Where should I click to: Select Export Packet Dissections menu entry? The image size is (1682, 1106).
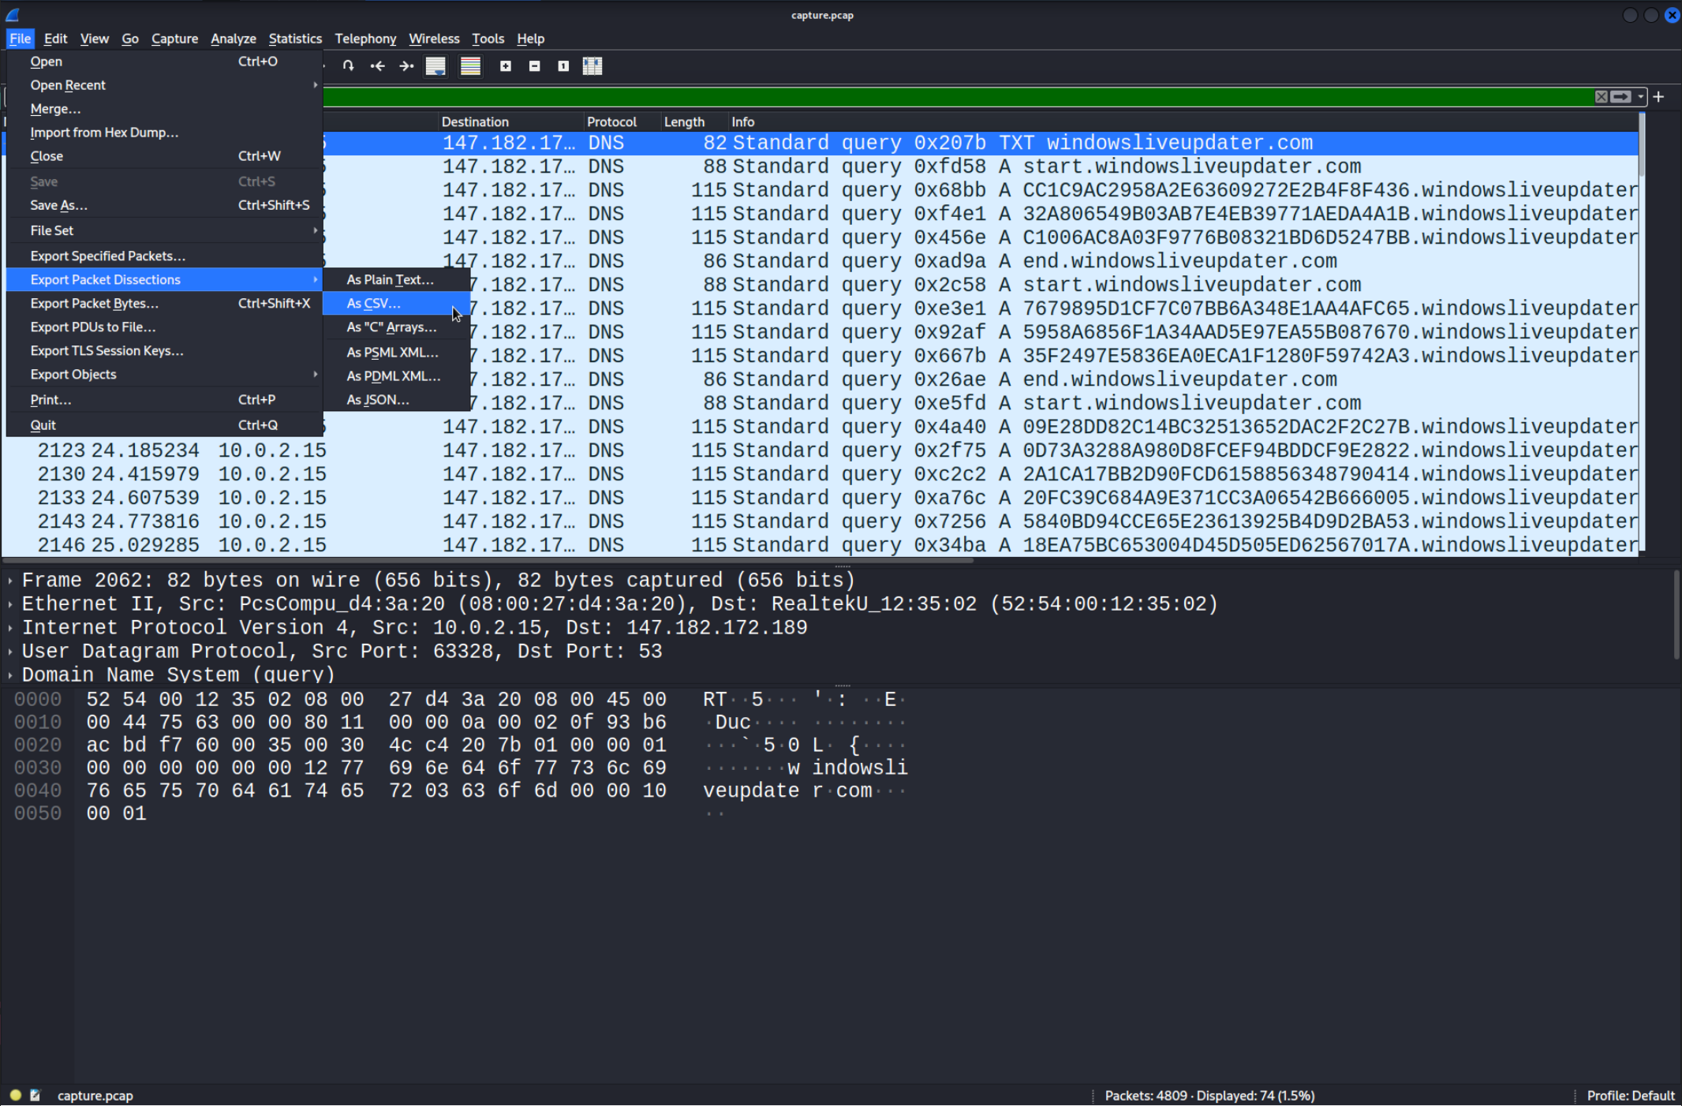coord(164,279)
